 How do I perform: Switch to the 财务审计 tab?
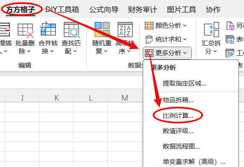point(143,9)
